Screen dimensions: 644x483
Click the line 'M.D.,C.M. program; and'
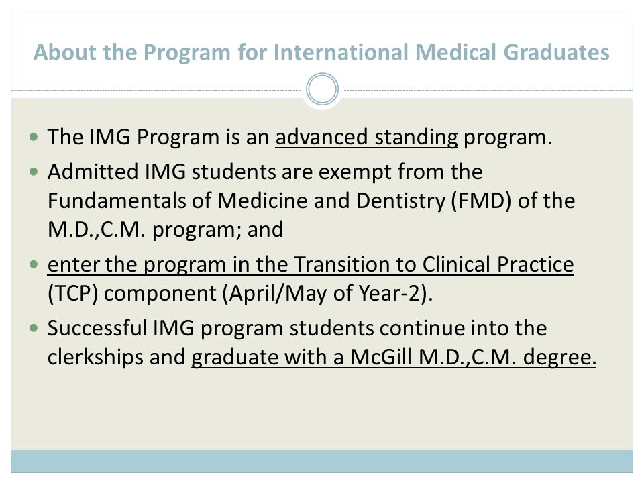166,230
